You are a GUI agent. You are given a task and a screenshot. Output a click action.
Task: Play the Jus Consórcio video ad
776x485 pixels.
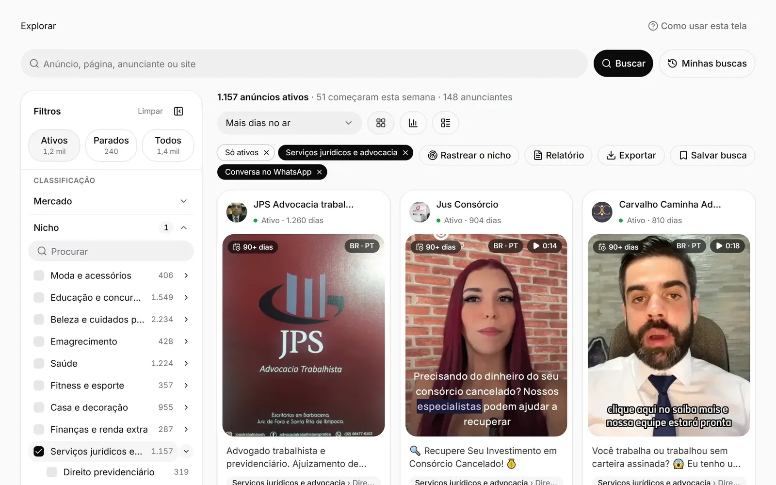click(486, 336)
